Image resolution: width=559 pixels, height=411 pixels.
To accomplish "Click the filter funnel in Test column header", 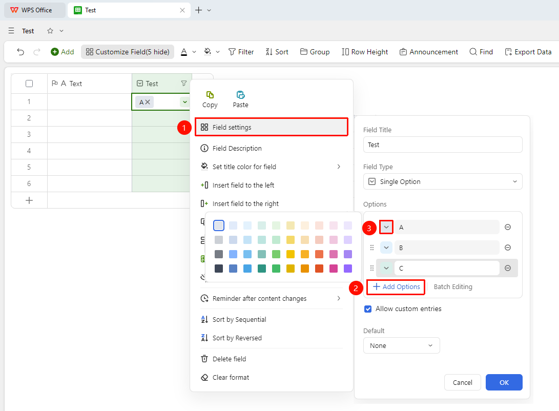I will [x=183, y=84].
